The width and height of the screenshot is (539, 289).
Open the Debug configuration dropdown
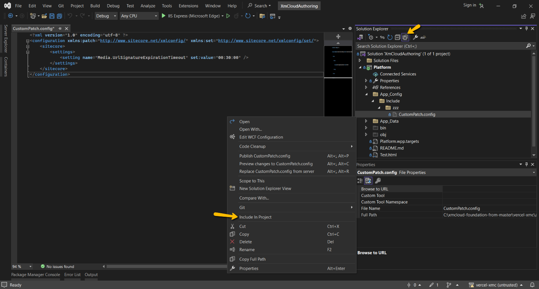[x=106, y=16]
